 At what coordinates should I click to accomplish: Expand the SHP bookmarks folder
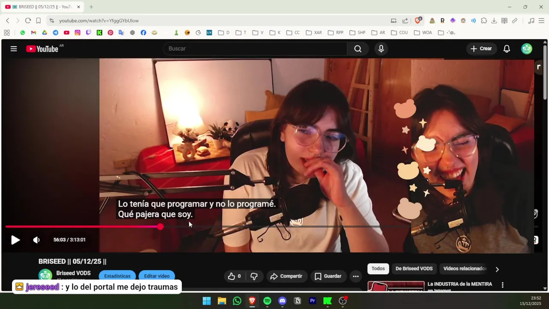tap(357, 33)
